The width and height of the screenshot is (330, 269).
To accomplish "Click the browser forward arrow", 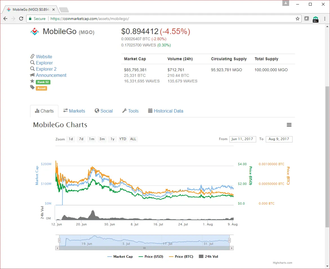I will [x=13, y=19].
